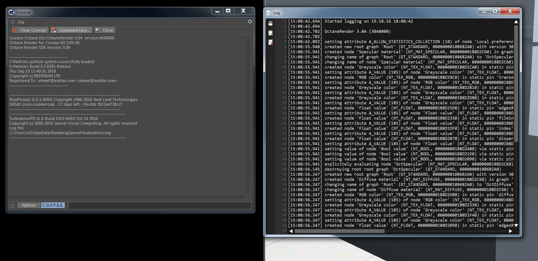Viewport: 538px width, 261px height.
Task: Click 'Octane Render SDK version: 3.04' line
Action: coord(40,47)
